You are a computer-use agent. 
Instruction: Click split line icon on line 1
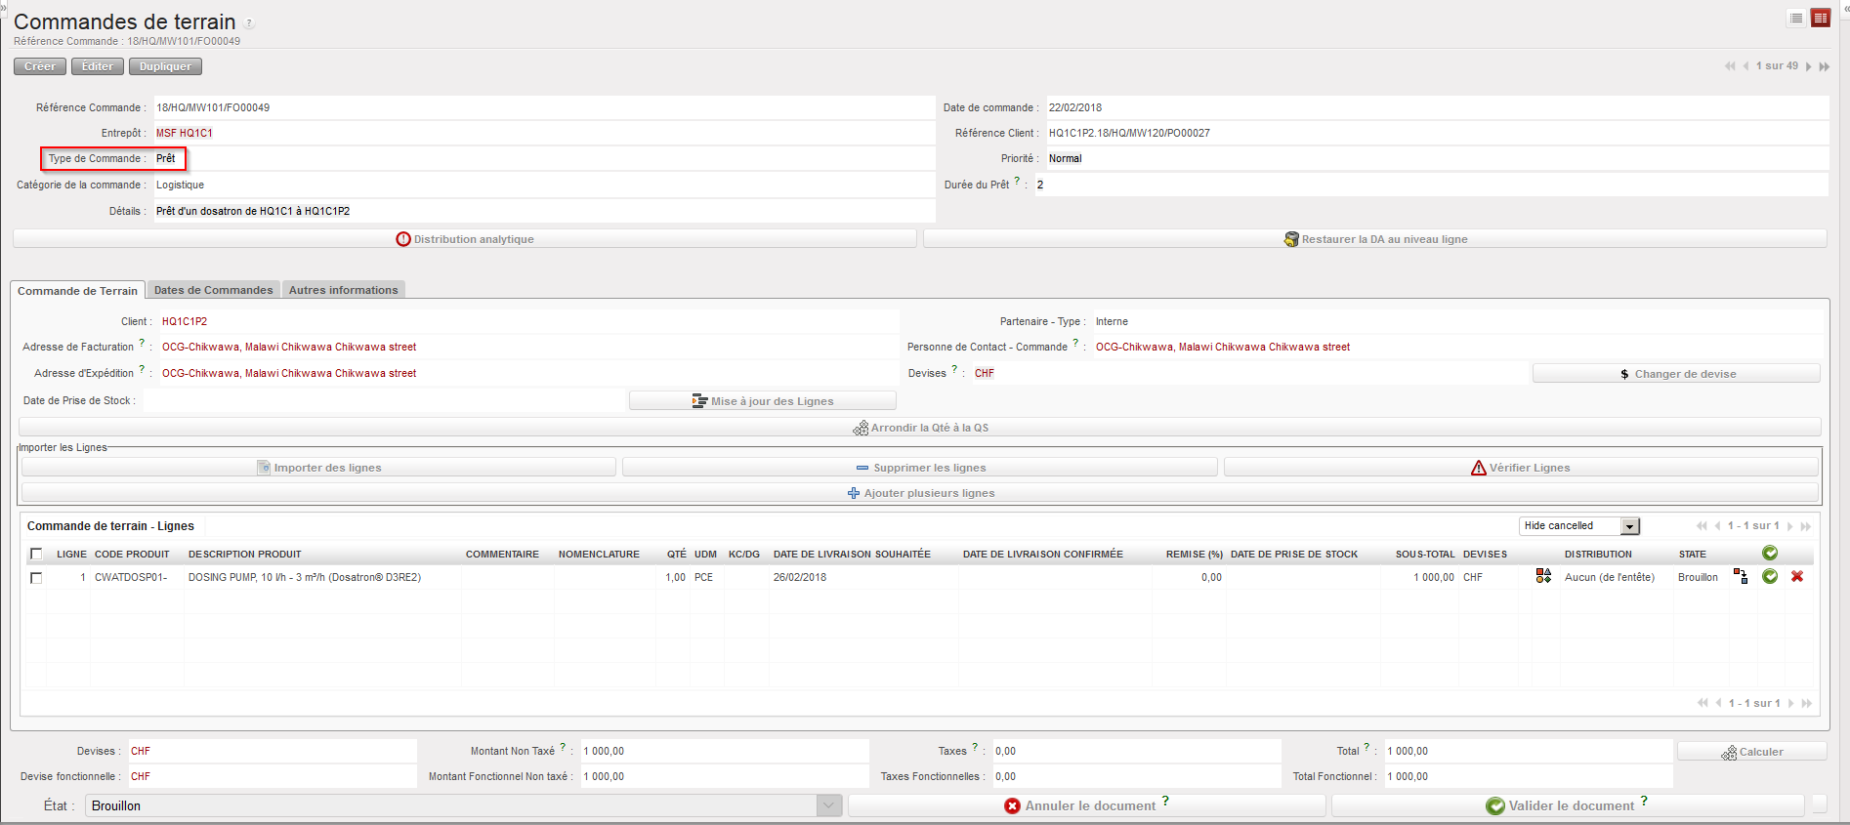coord(1741,577)
